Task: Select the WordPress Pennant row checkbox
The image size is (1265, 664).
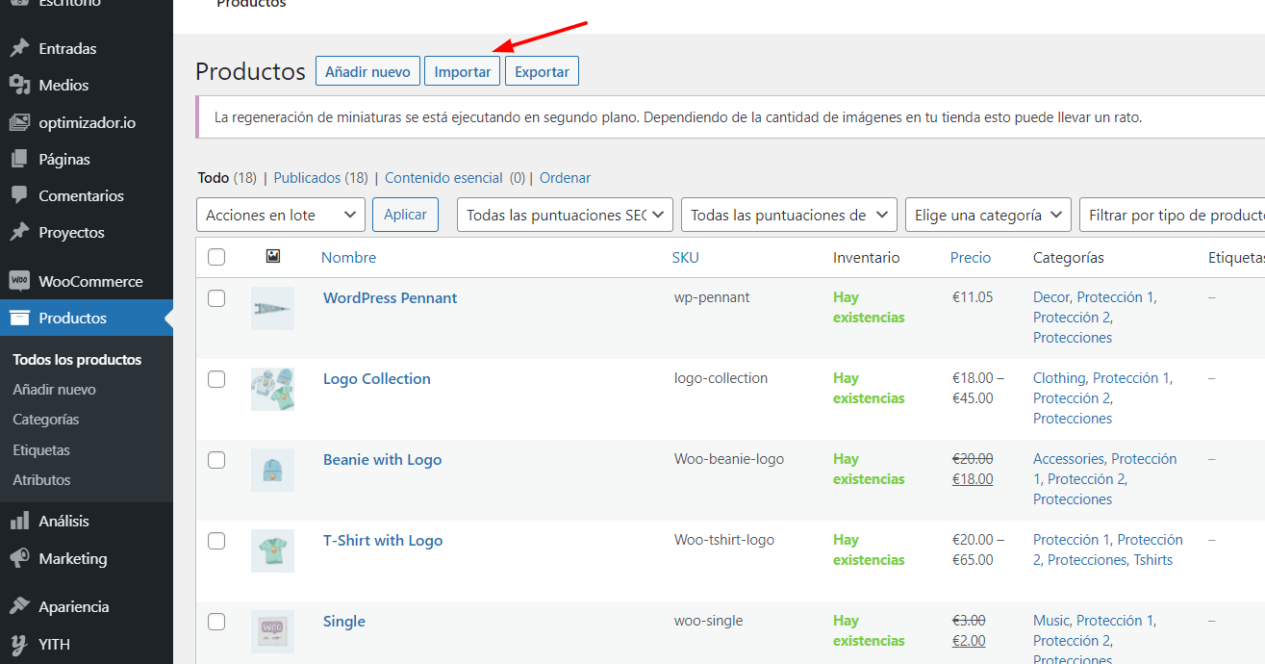Action: click(x=216, y=298)
